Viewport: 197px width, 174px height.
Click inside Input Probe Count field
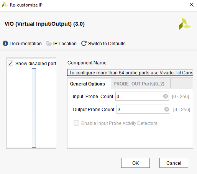(x=139, y=96)
